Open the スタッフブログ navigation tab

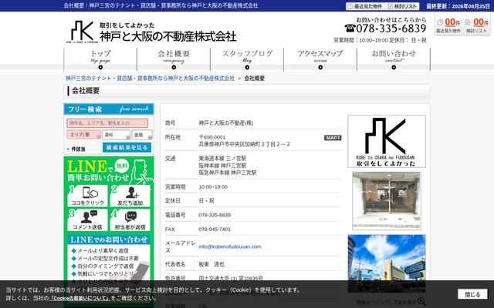click(247, 59)
